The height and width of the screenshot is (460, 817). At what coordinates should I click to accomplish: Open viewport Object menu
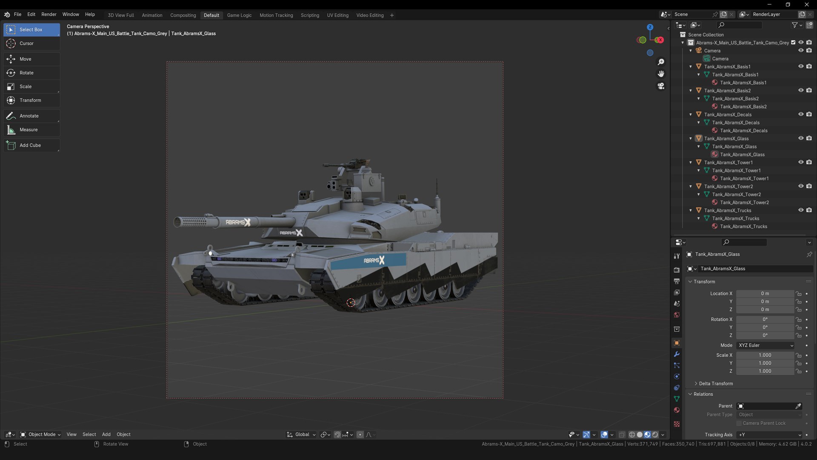123,435
